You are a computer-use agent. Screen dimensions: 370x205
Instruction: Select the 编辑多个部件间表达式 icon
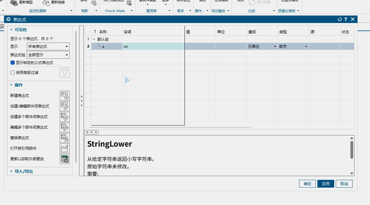65,127
